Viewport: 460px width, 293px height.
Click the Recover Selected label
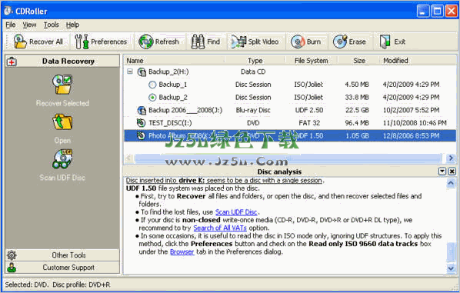pos(62,103)
